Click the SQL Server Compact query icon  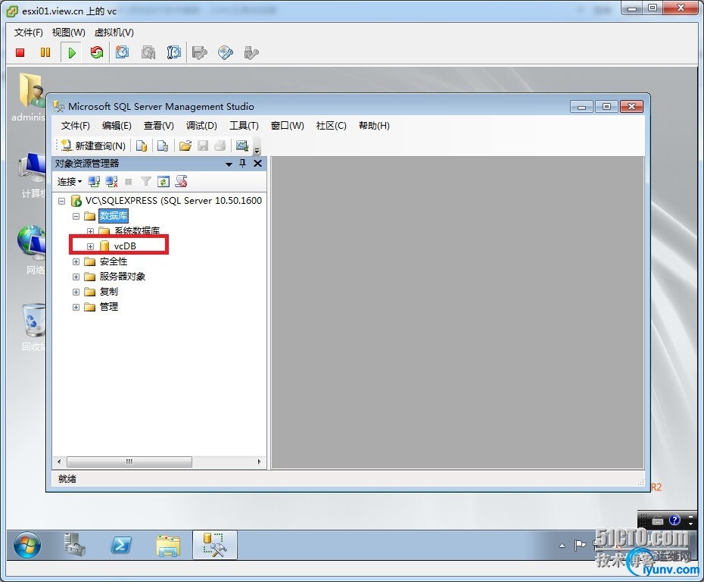pos(163,145)
